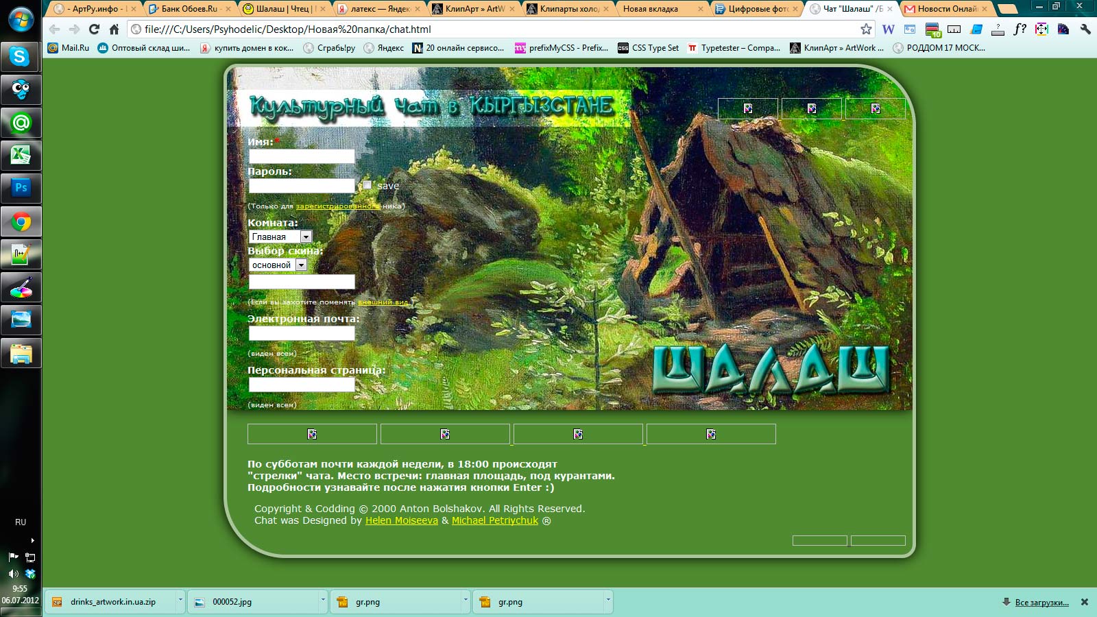Open the Все загрузки link
Viewport: 1097px width, 617px height.
point(1041,602)
